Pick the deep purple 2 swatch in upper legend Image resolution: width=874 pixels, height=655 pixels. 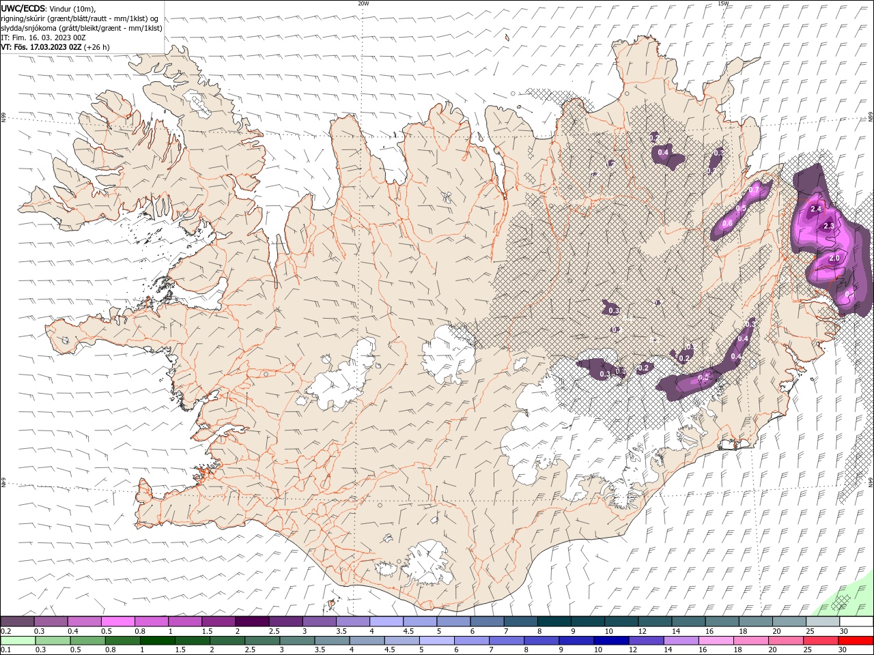pos(252,622)
